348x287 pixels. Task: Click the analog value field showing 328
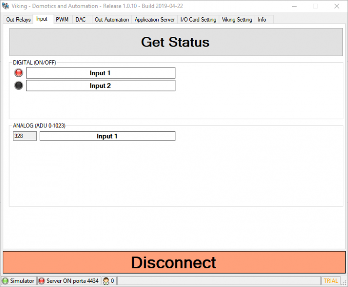pos(25,136)
